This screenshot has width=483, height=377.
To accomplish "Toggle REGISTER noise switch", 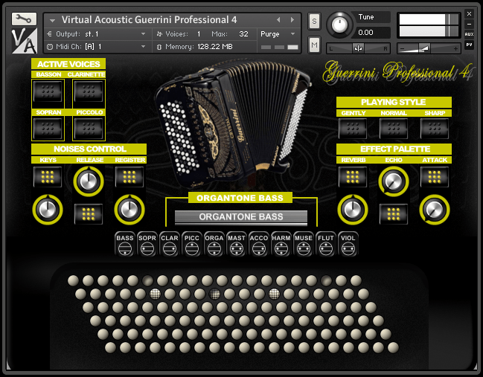I will click(x=129, y=177).
